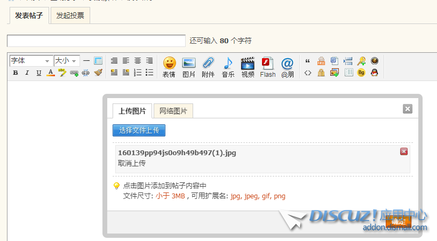Viewport: 437px width, 241px height.
Task: Insert music with the 音乐 icon
Action: pyautogui.click(x=228, y=67)
